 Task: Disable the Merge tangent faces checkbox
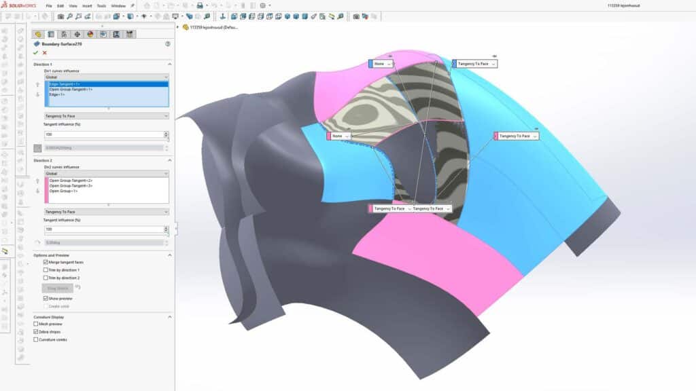pyautogui.click(x=46, y=262)
